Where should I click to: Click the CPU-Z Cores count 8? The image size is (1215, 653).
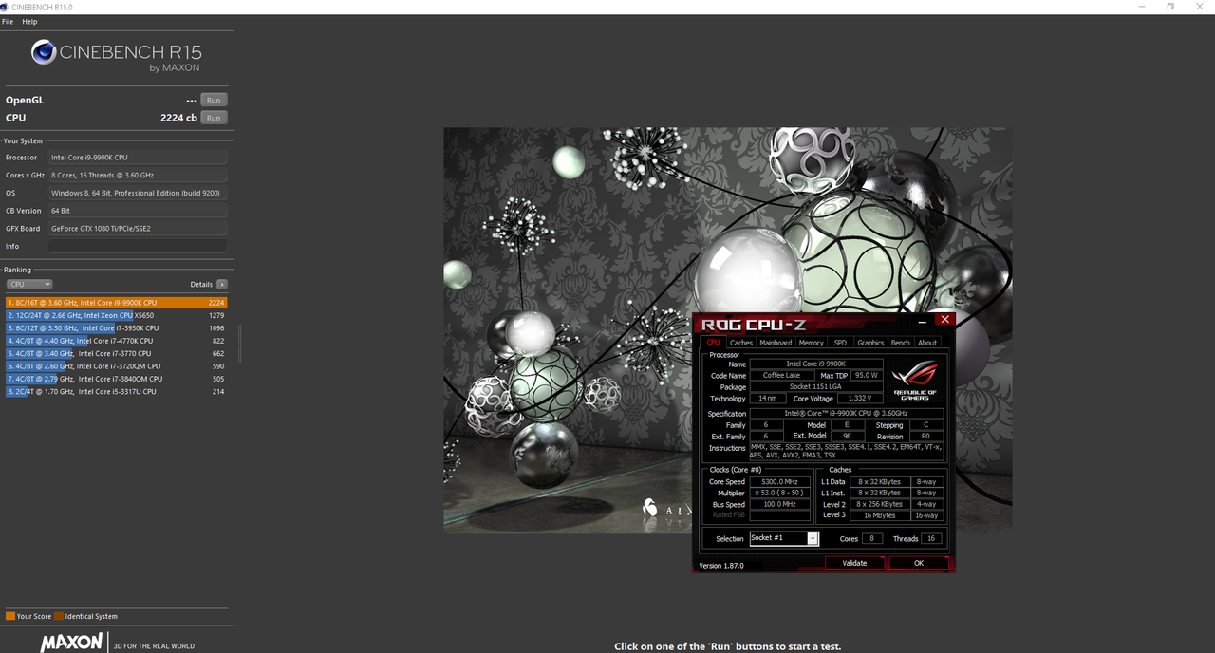coord(872,539)
